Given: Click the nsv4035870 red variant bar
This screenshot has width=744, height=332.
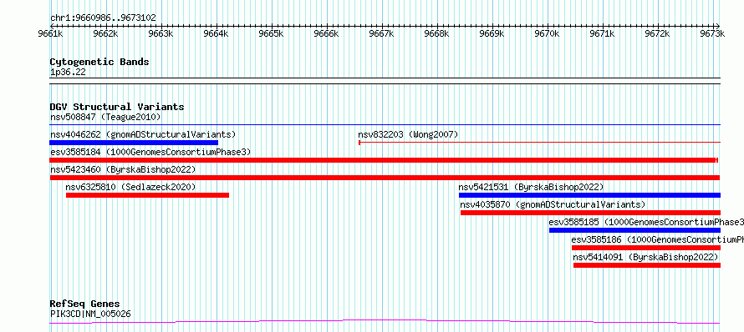Looking at the screenshot, I should 590,213.
